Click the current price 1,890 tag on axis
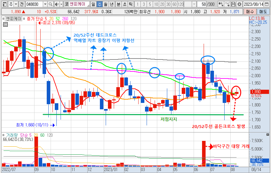Viewport: 271px width, 173px height. (x=260, y=92)
